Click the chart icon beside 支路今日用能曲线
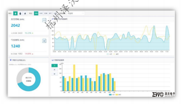The width and height of the screenshot is (181, 104). tap(53, 19)
